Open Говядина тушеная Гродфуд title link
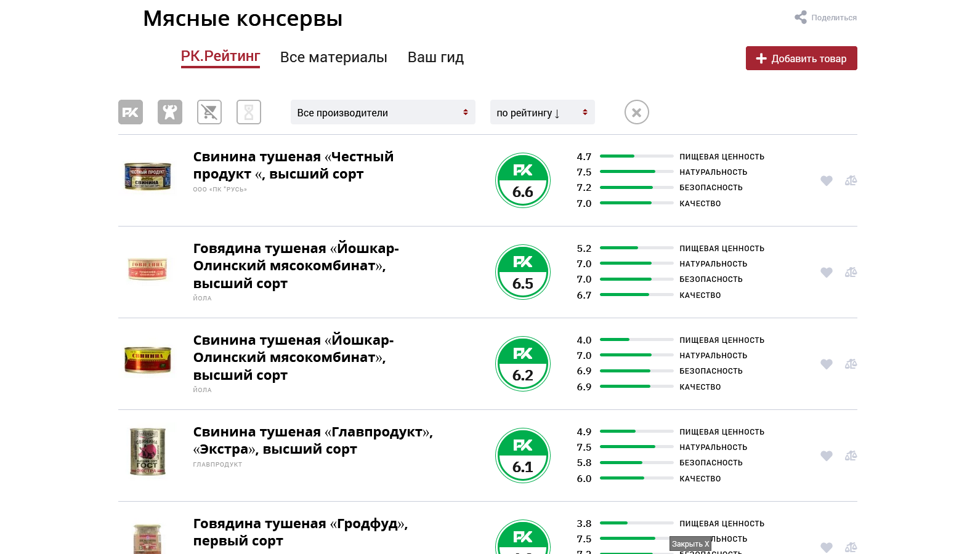This screenshot has height=554, width=975. point(301,532)
